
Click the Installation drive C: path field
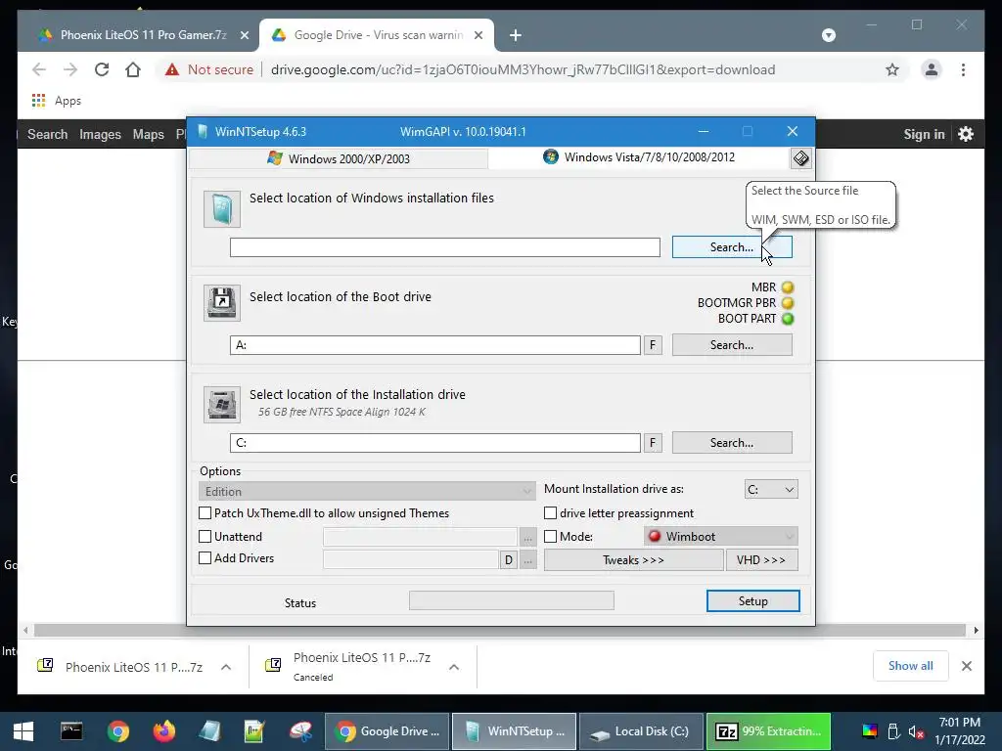point(435,443)
